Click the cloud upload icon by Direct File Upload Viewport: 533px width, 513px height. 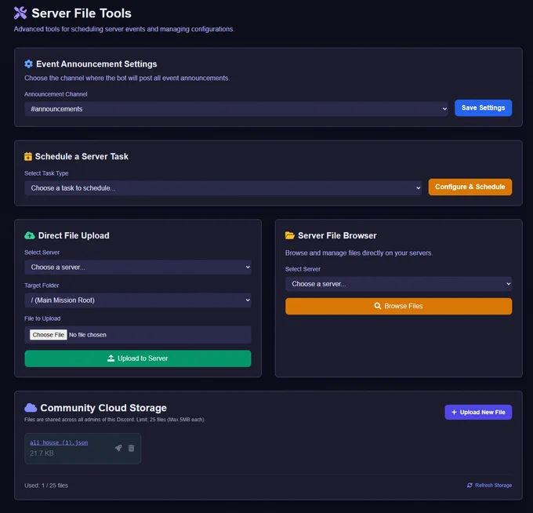click(30, 235)
